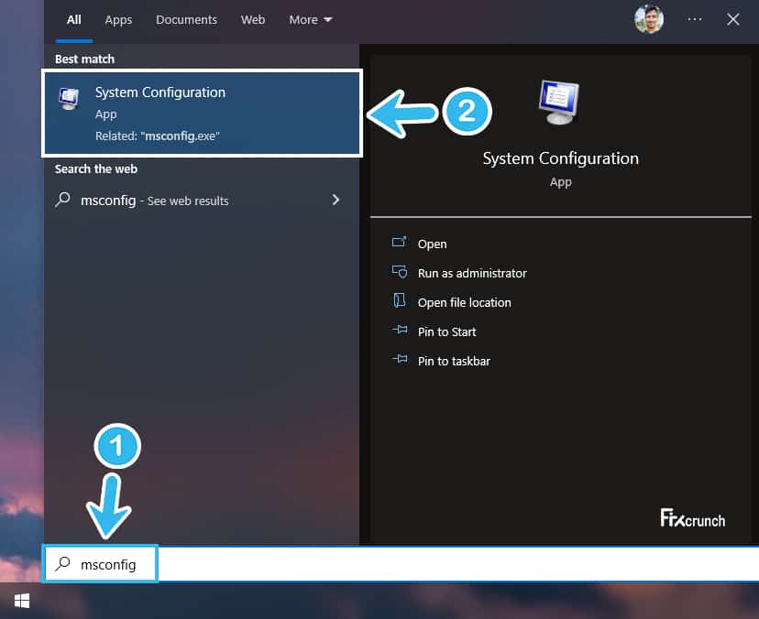Switch to the Apps search tab

pos(118,20)
